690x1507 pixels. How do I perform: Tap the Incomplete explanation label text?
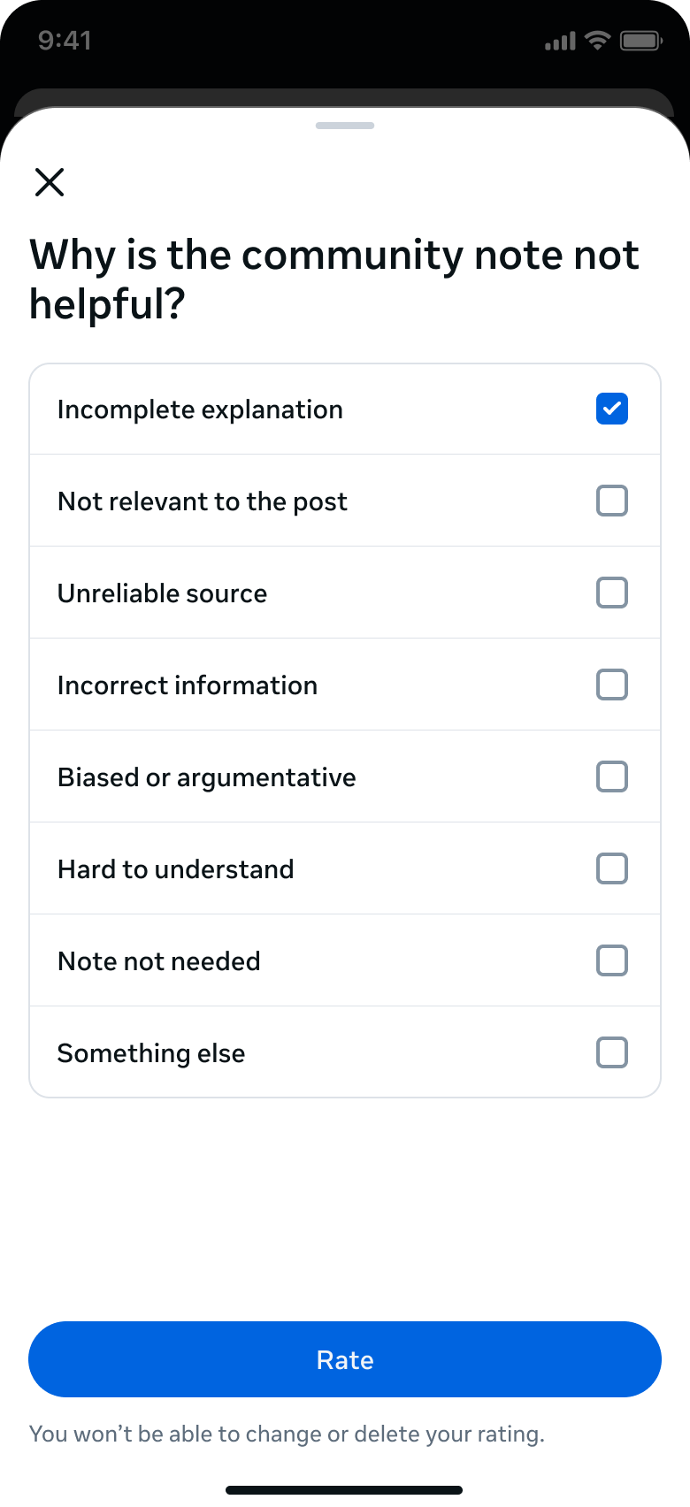pos(200,409)
